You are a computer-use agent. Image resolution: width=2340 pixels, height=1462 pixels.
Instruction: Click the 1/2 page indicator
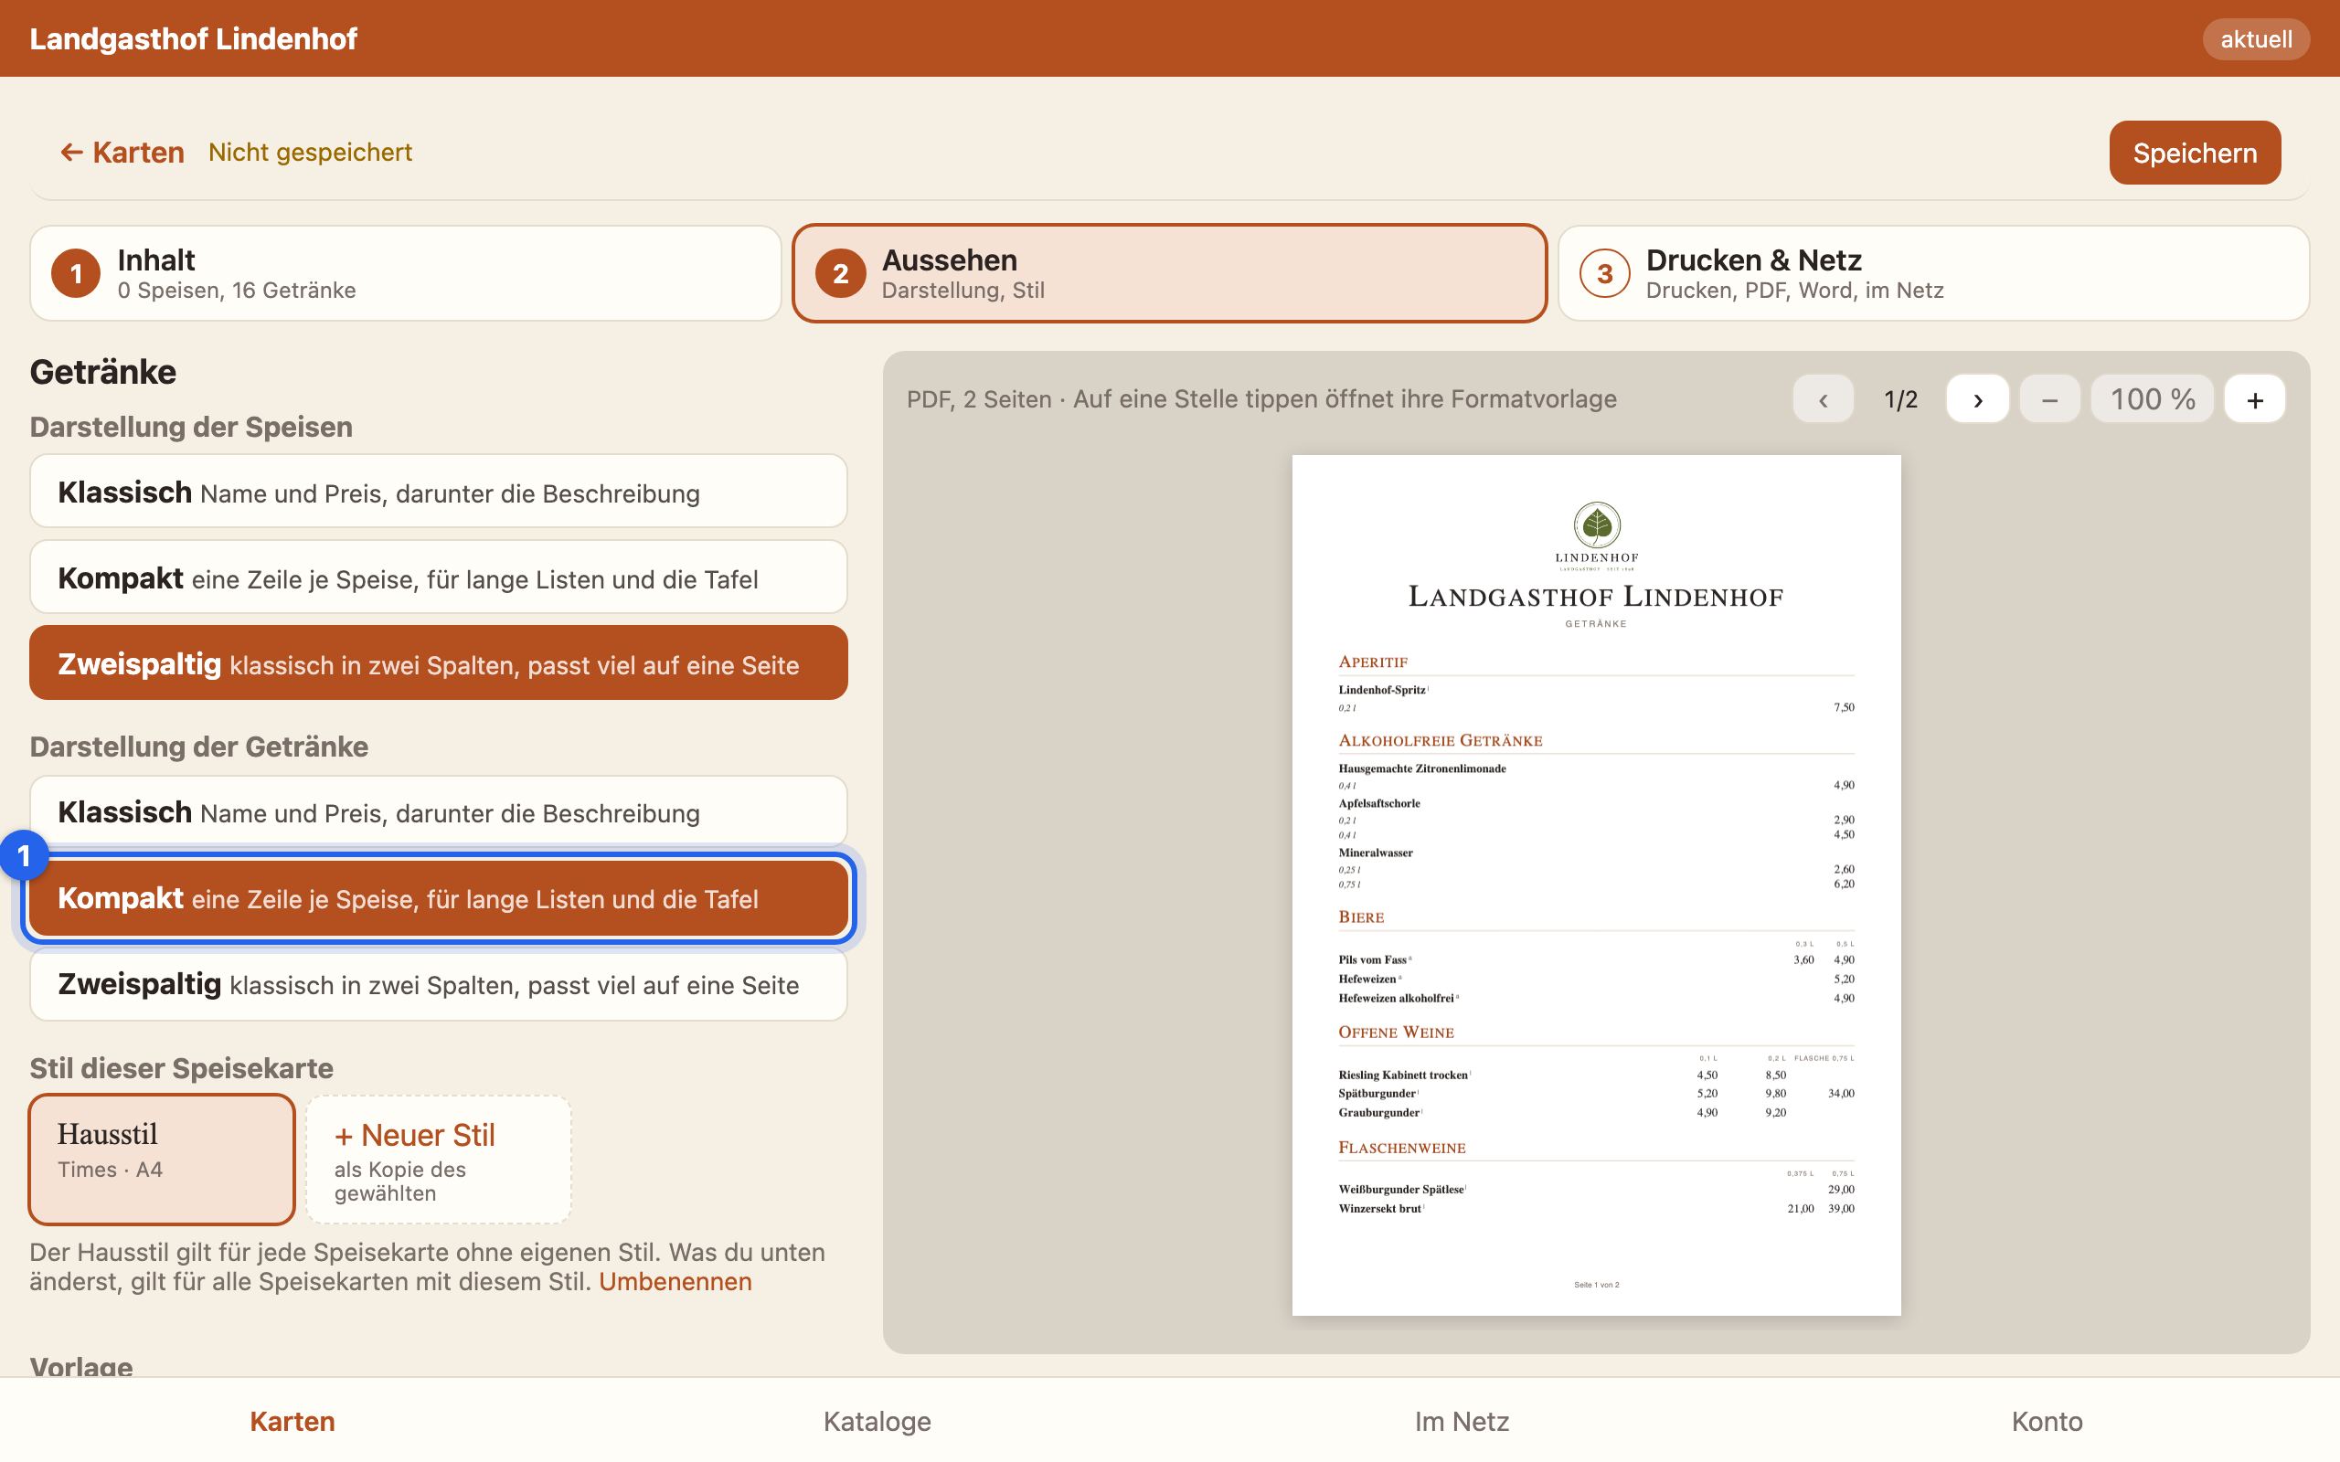[1900, 399]
